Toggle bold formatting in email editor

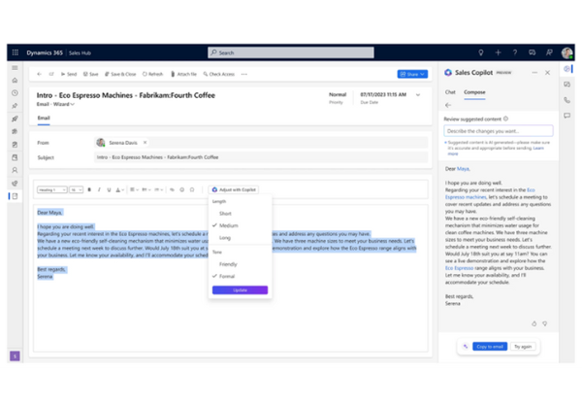pyautogui.click(x=89, y=189)
